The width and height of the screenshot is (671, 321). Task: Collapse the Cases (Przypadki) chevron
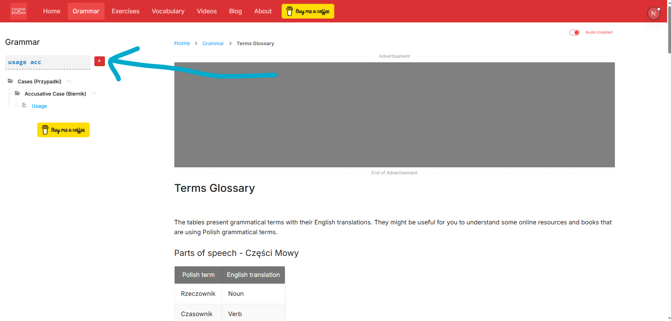pos(69,81)
